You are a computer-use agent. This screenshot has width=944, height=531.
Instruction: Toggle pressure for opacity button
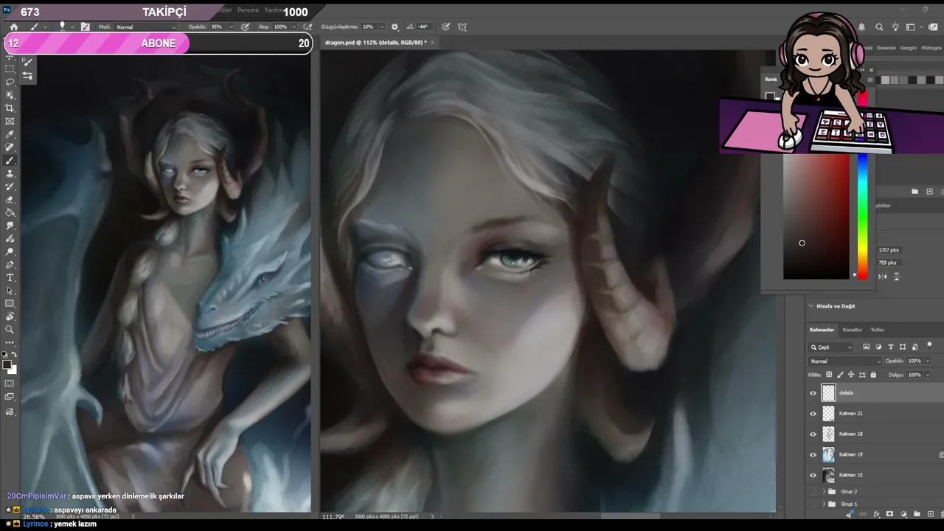[x=246, y=27]
